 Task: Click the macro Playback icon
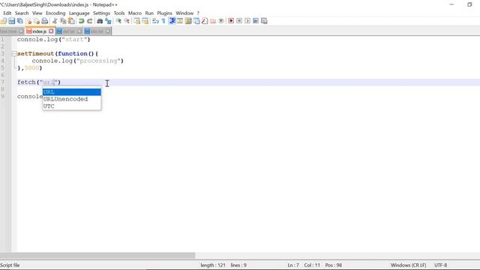pyautogui.click(x=247, y=21)
